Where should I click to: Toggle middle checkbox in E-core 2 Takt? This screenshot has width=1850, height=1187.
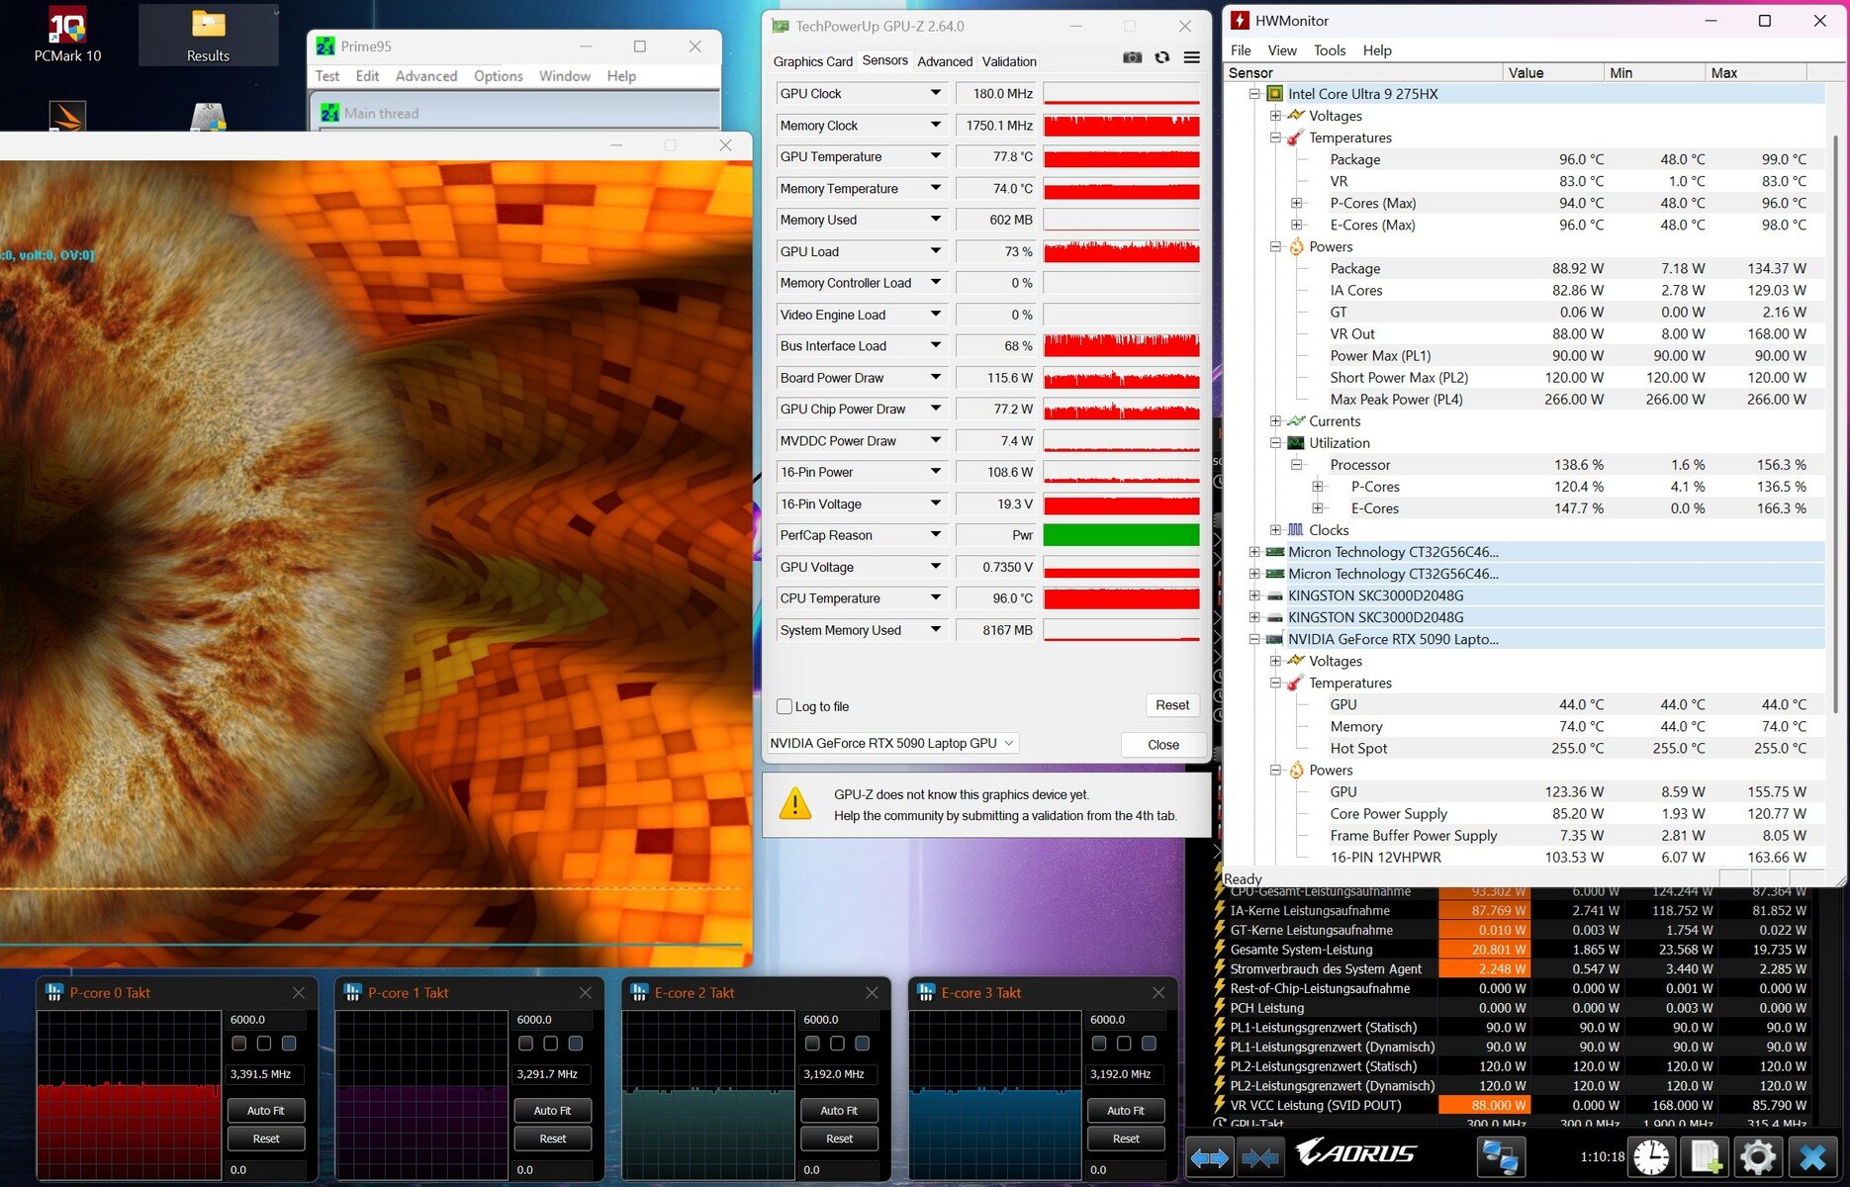tap(837, 1044)
